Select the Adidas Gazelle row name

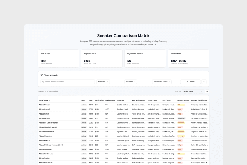[44, 118]
